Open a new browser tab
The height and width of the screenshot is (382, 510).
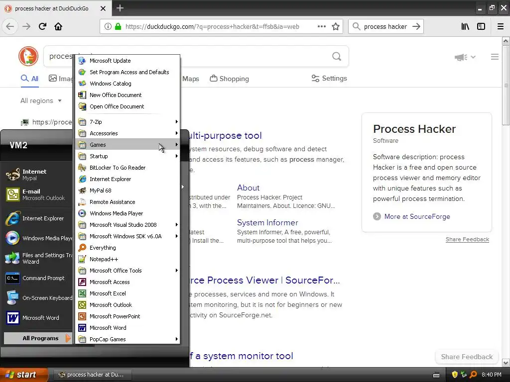[120, 8]
